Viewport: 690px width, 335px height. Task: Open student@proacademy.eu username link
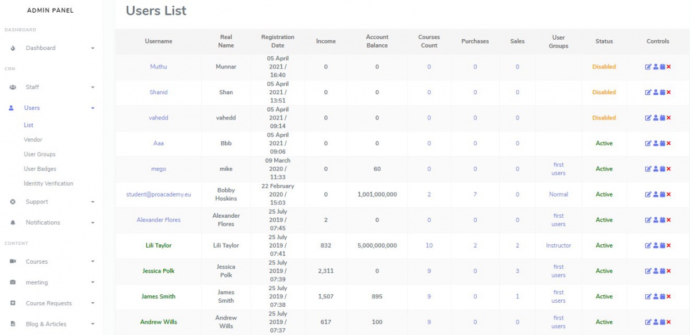158,195
